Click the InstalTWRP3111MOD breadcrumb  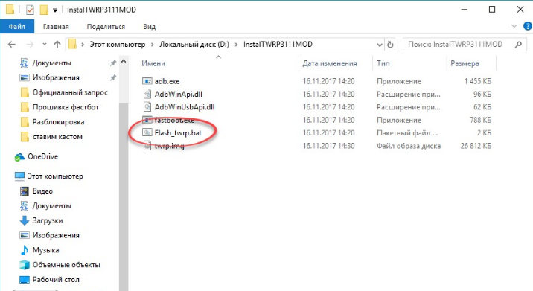point(278,45)
